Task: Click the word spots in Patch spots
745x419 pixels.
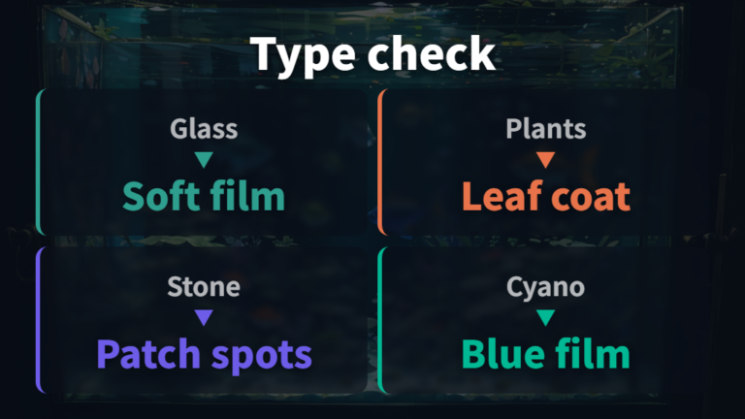Action: (262, 356)
